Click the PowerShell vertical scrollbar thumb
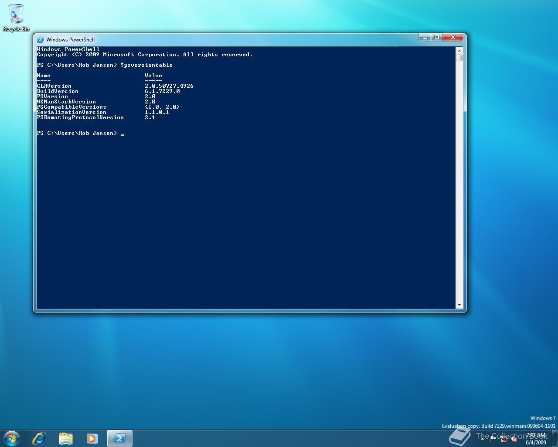The image size is (558, 447). (459, 58)
